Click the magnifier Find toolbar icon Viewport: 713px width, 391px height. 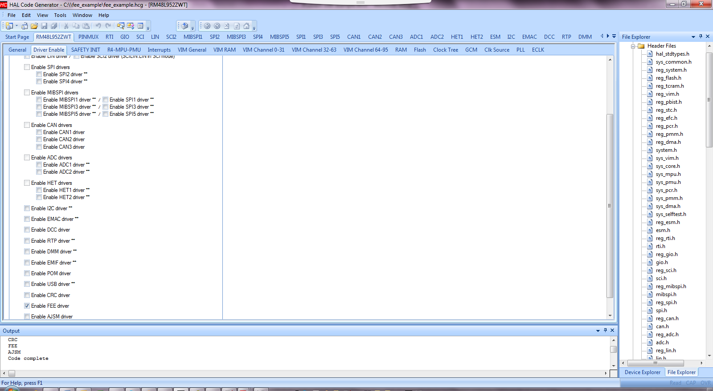pos(121,26)
